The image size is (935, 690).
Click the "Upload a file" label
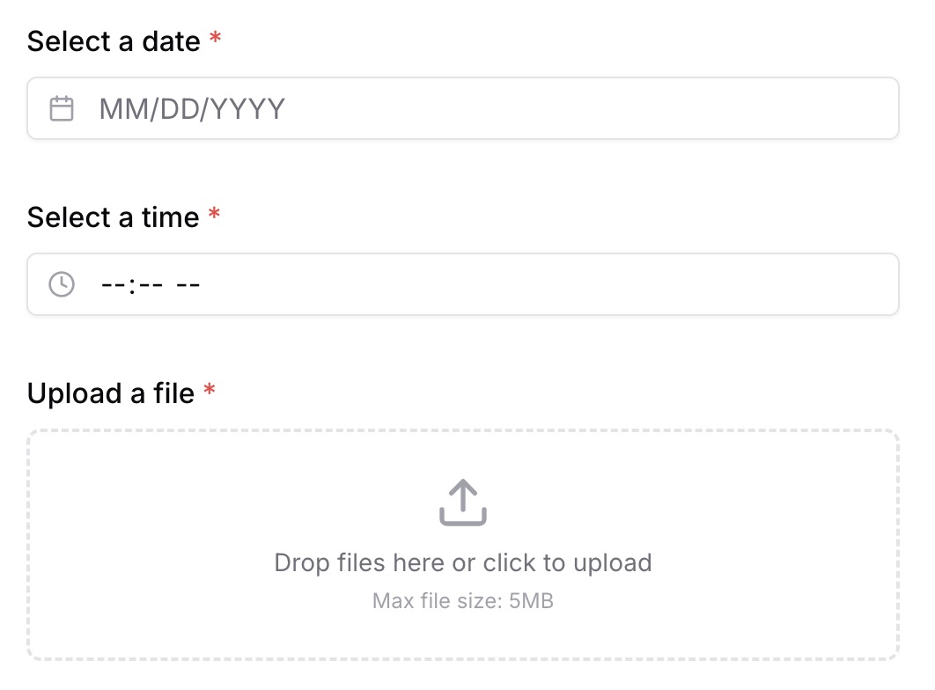click(x=110, y=393)
